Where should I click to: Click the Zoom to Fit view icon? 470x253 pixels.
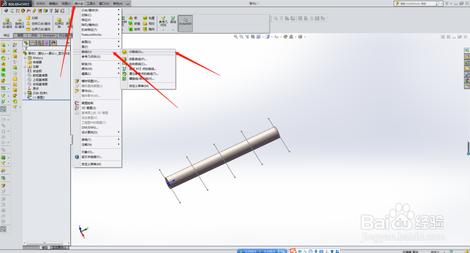click(235, 37)
